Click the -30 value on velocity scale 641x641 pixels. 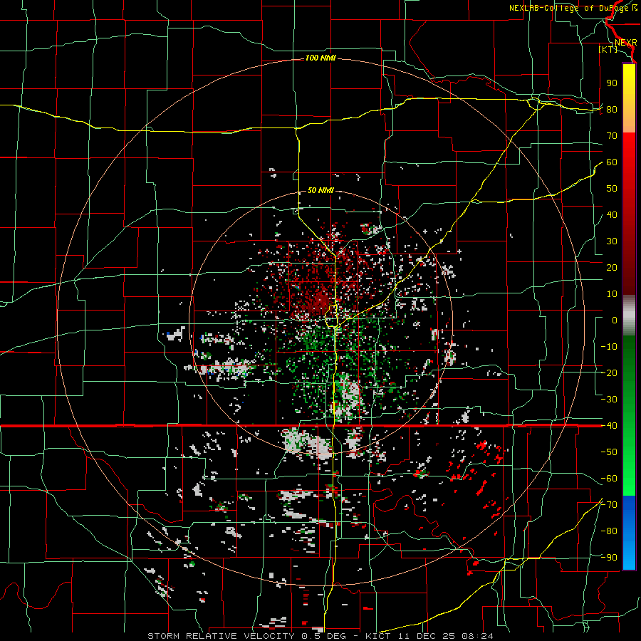(609, 400)
